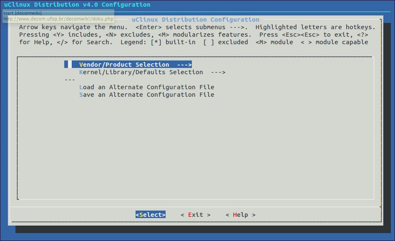
Task: Choose Load an Alternate Configuration File
Action: (x=147, y=87)
